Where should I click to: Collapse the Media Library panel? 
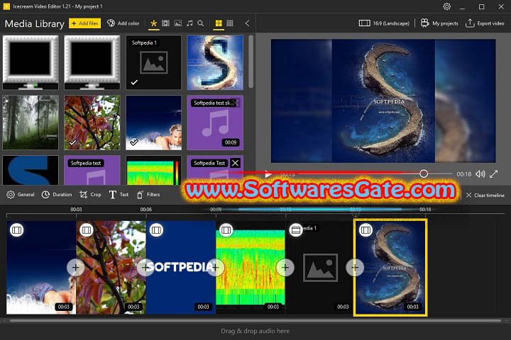pyautogui.click(x=248, y=23)
